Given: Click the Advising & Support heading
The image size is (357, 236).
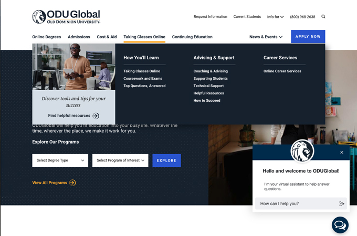Looking at the screenshot, I should click(214, 58).
